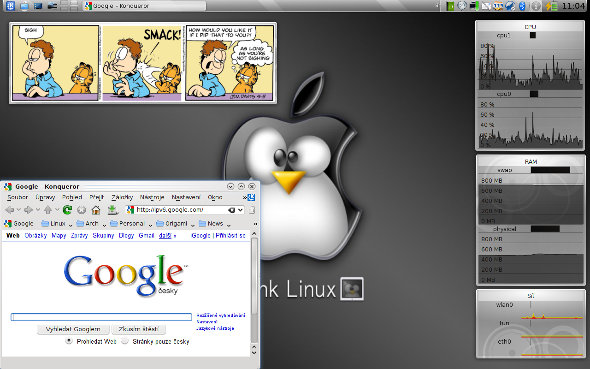This screenshot has width=590, height=369.
Task: Expand the Arch bookmarks folder
Action: [x=91, y=224]
